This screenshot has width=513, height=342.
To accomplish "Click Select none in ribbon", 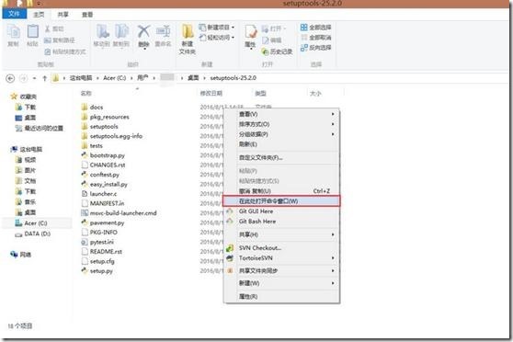I will (x=315, y=38).
